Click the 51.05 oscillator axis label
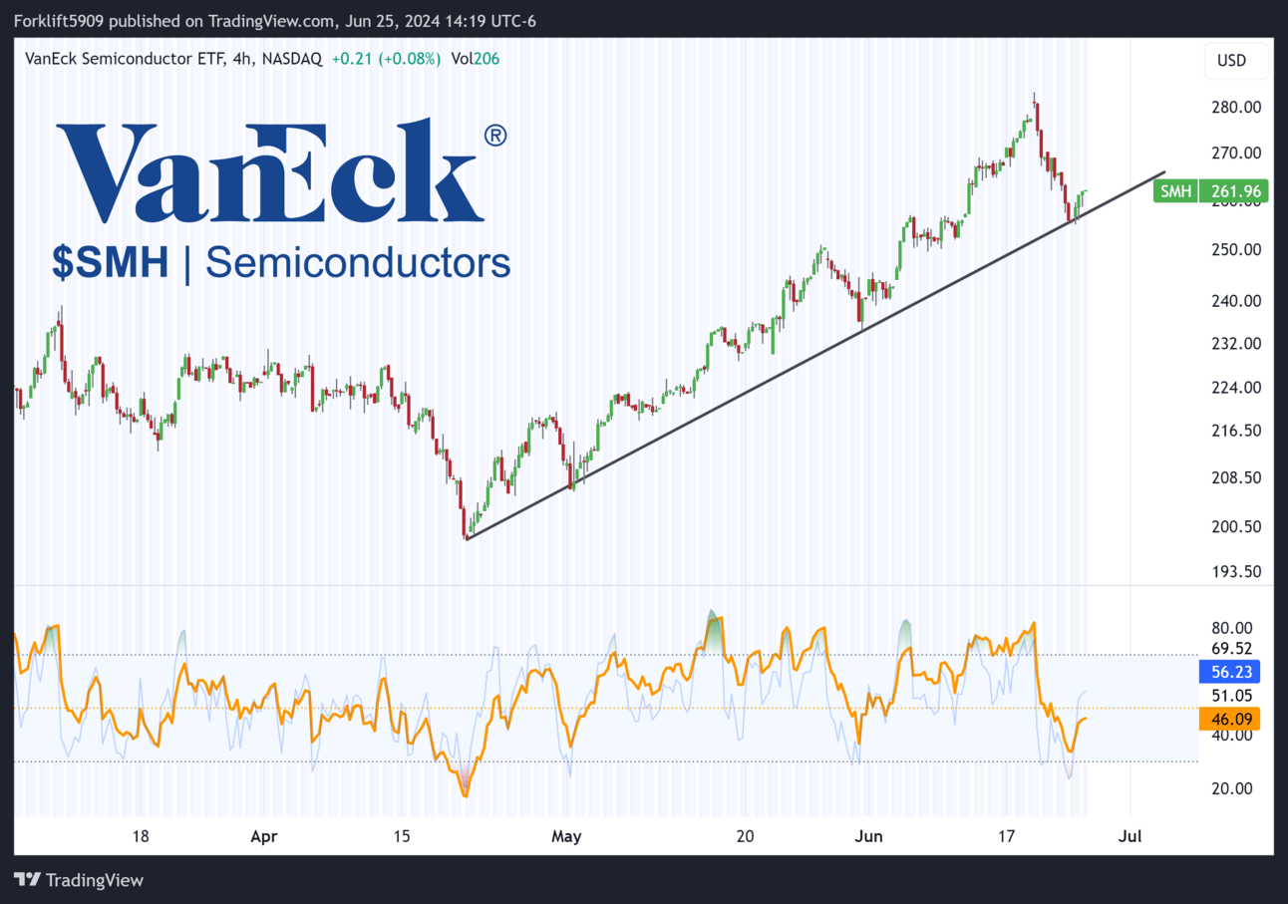 point(1230,695)
